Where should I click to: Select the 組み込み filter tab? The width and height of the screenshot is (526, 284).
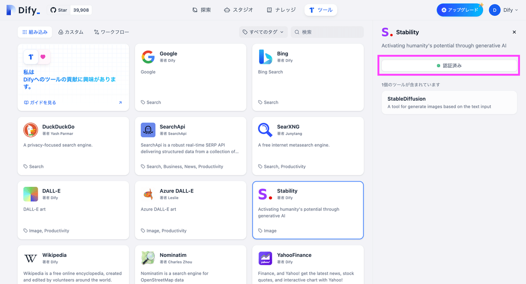click(x=35, y=32)
